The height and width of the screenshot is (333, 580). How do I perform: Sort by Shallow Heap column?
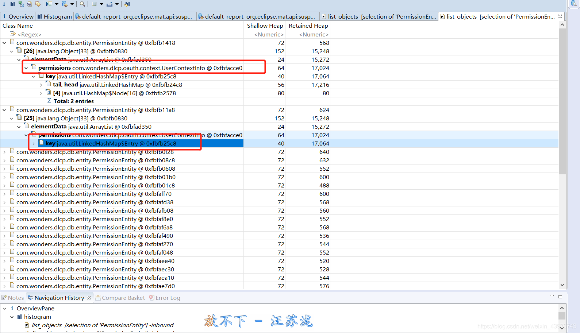click(x=265, y=26)
